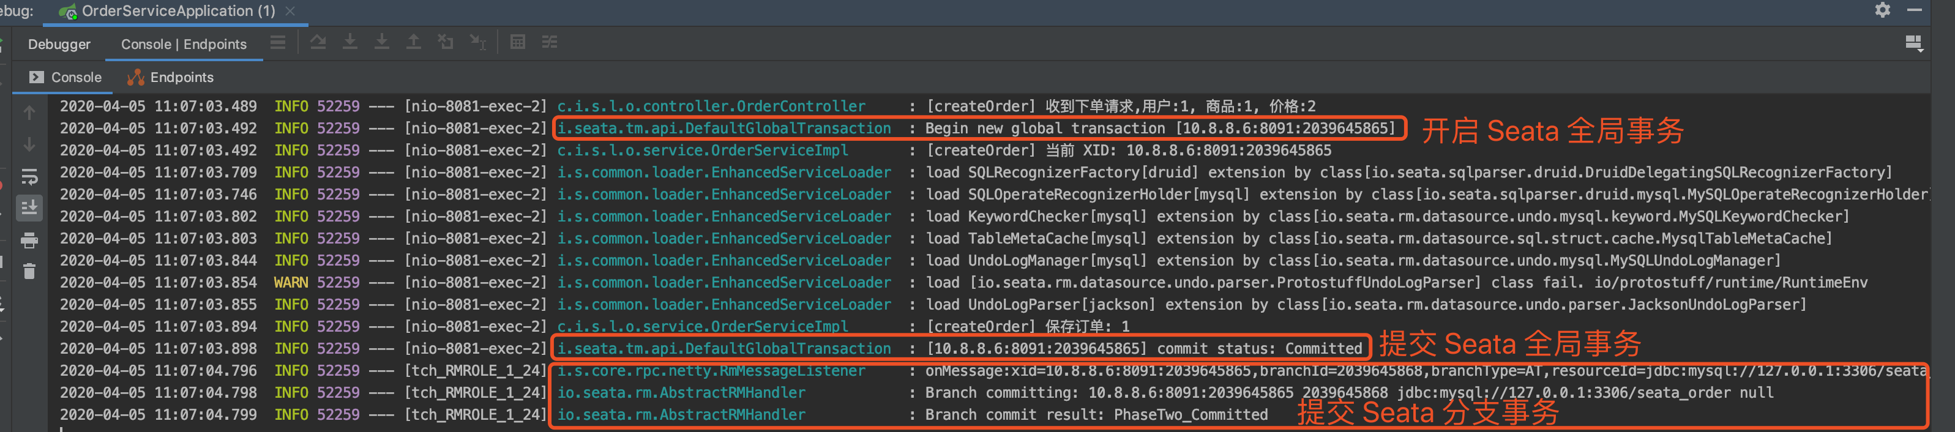Click the DefaultGlobalTransaction class at 11:07:03.492
Image resolution: width=1955 pixels, height=432 pixels.
[724, 128]
